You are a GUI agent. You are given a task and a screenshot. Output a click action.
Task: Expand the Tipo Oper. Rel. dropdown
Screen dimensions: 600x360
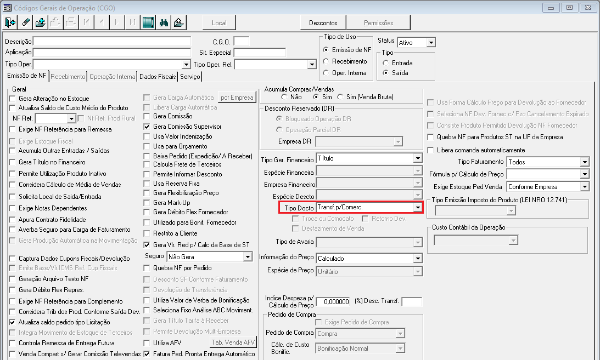(312, 65)
